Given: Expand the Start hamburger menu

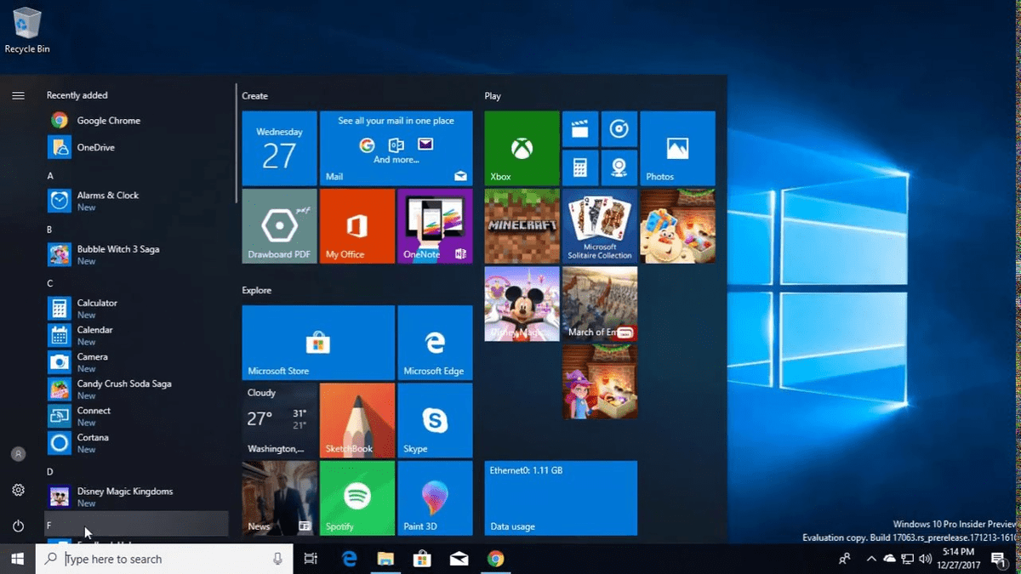Looking at the screenshot, I should coord(18,96).
